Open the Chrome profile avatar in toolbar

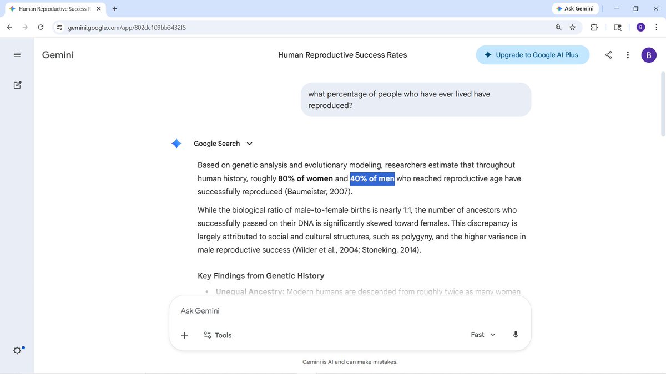[x=641, y=27]
